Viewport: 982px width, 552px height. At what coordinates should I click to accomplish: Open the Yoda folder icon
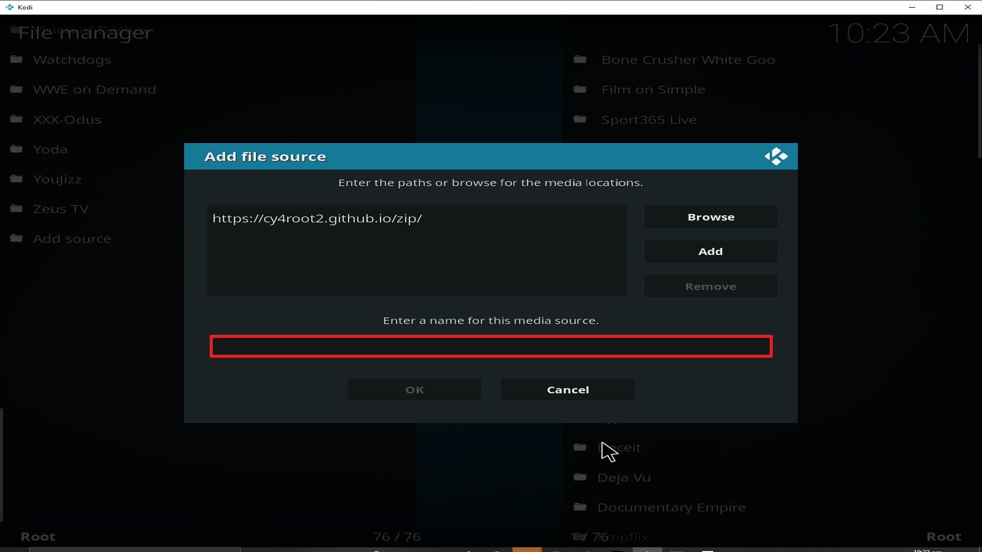click(x=16, y=149)
